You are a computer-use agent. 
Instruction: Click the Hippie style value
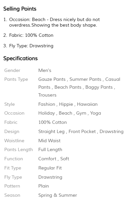click(66, 104)
